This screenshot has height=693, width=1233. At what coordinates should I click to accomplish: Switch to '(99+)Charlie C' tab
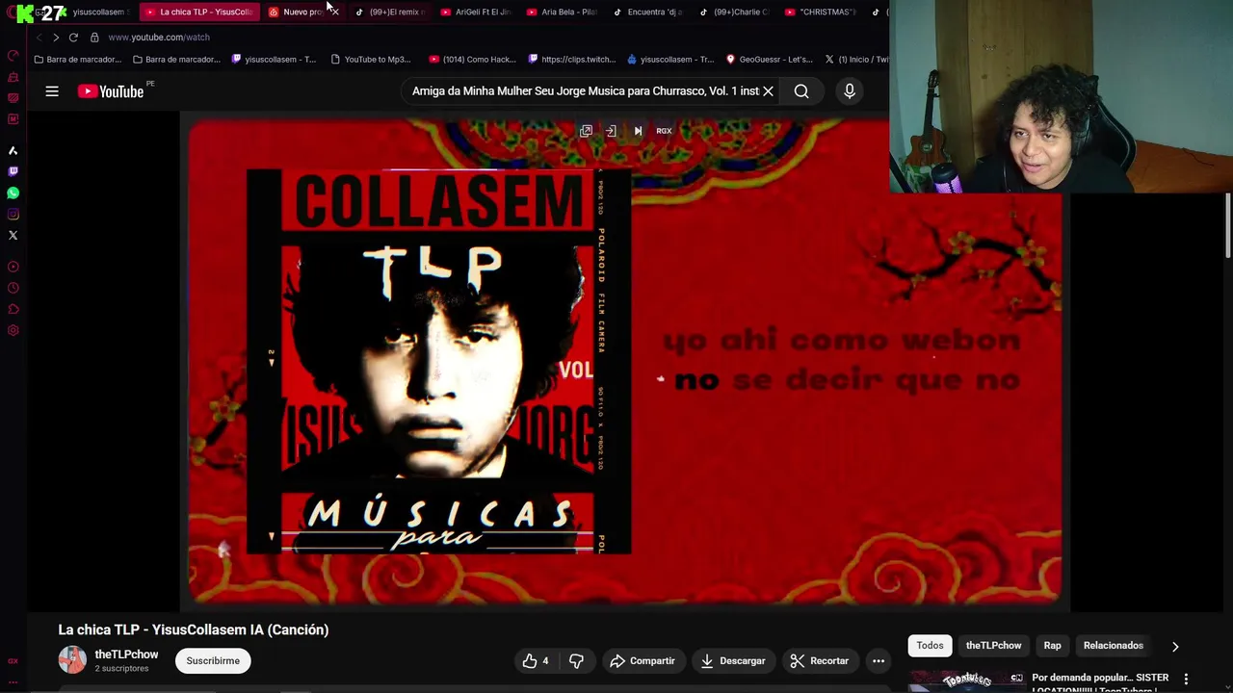pyautogui.click(x=734, y=12)
